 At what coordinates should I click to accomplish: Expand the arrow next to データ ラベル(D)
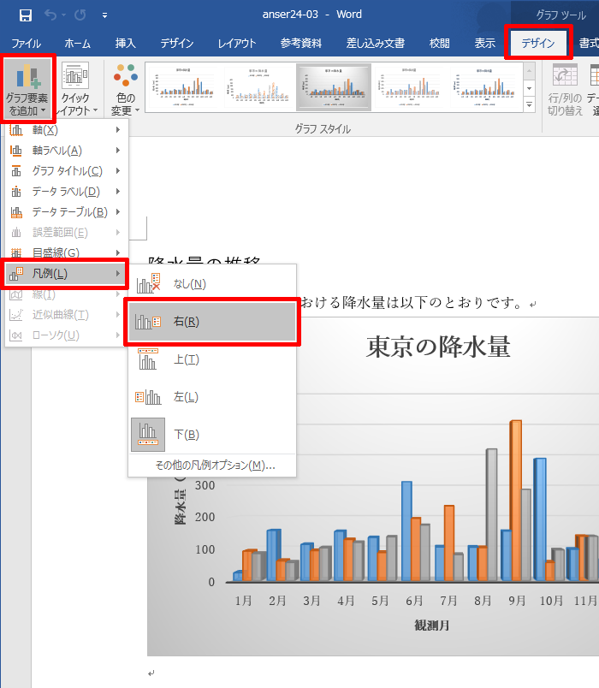(x=118, y=192)
